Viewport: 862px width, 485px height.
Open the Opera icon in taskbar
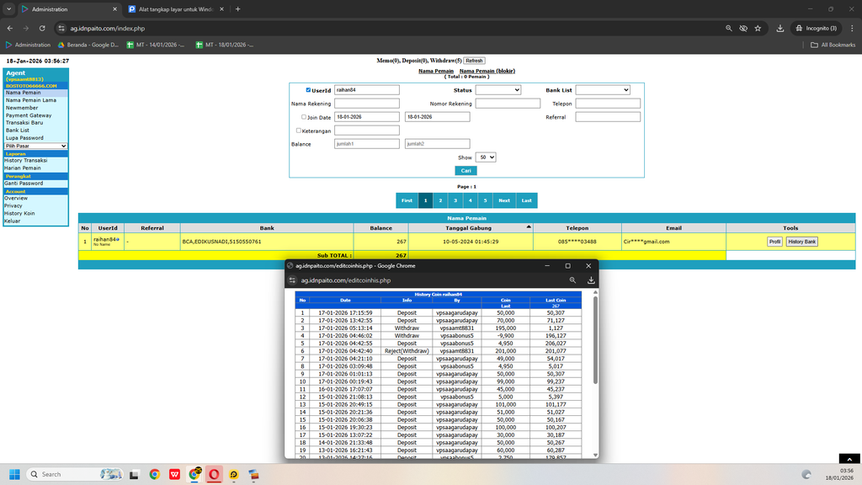tap(214, 474)
